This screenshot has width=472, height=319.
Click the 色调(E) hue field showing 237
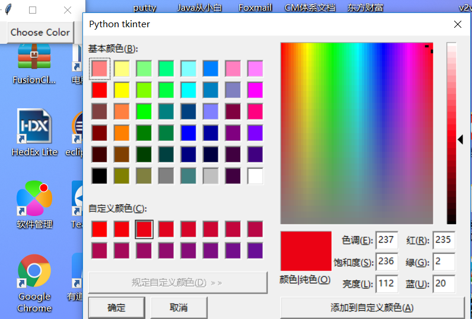387,240
